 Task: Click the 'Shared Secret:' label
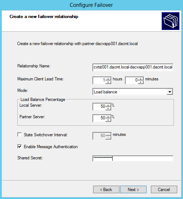30,158
